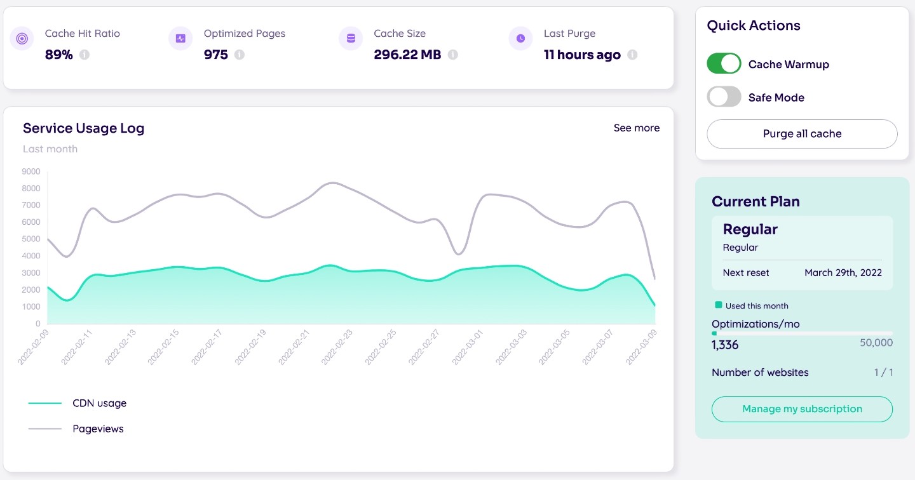The width and height of the screenshot is (915, 480).
Task: Disable the Cache Warmup toggle
Action: (724, 63)
